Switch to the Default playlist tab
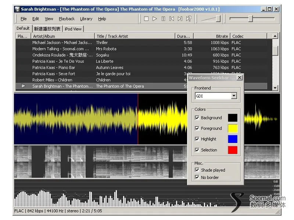This screenshot has width=294, height=220. point(23,28)
